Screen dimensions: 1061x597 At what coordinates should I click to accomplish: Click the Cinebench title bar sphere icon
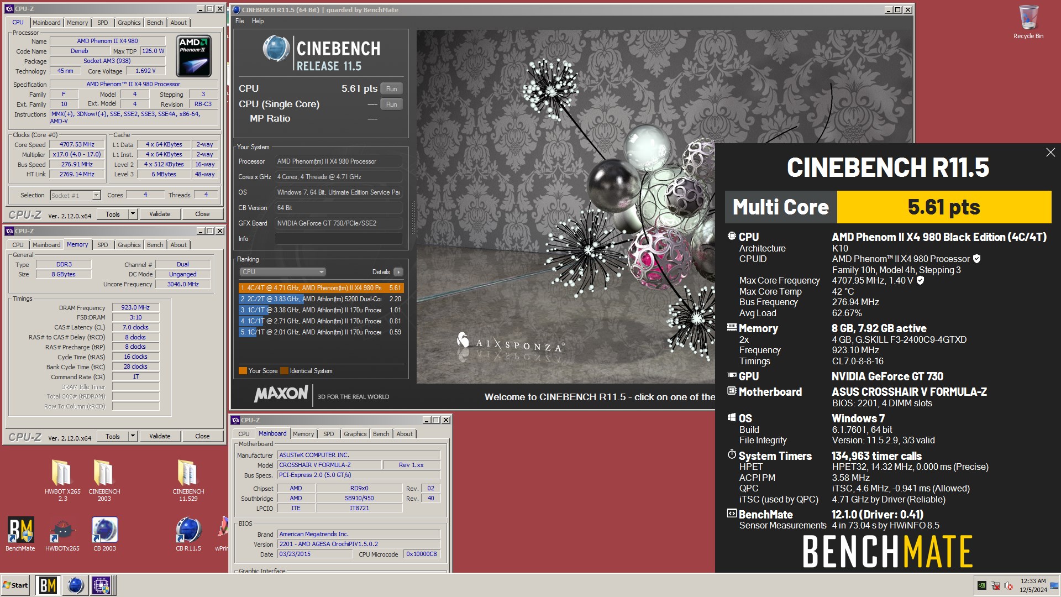[x=237, y=9]
